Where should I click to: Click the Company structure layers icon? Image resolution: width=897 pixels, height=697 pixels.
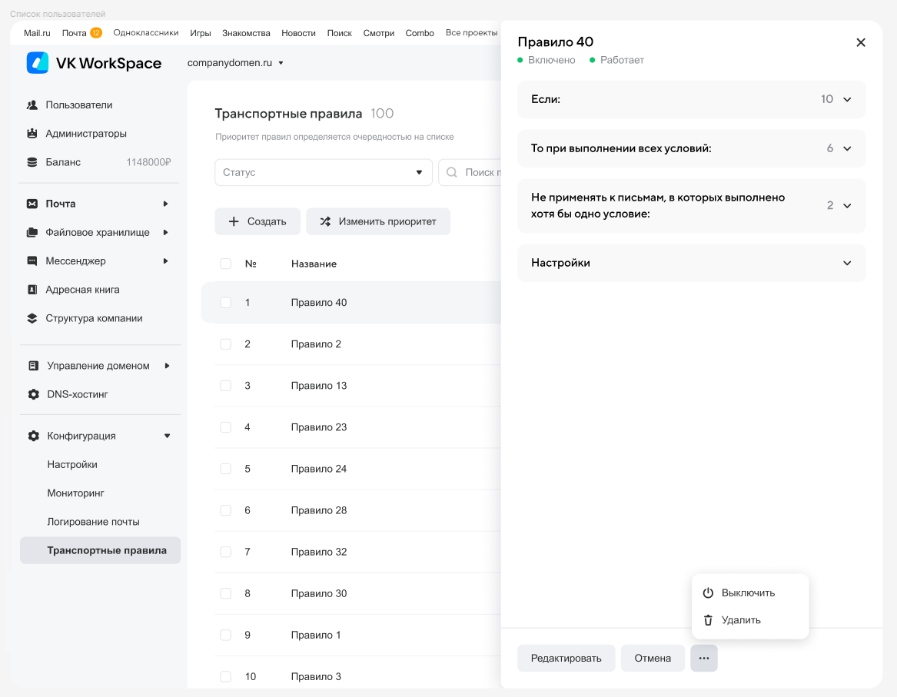pos(32,318)
